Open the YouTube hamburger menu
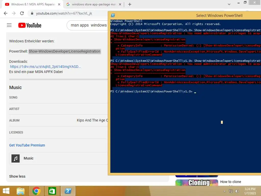The height and width of the screenshot is (196, 261). 9,25
